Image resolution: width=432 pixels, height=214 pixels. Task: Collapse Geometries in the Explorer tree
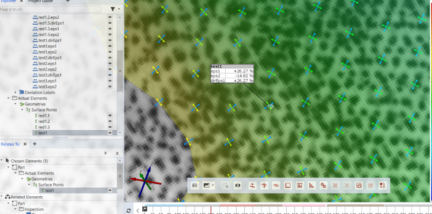click(16, 104)
